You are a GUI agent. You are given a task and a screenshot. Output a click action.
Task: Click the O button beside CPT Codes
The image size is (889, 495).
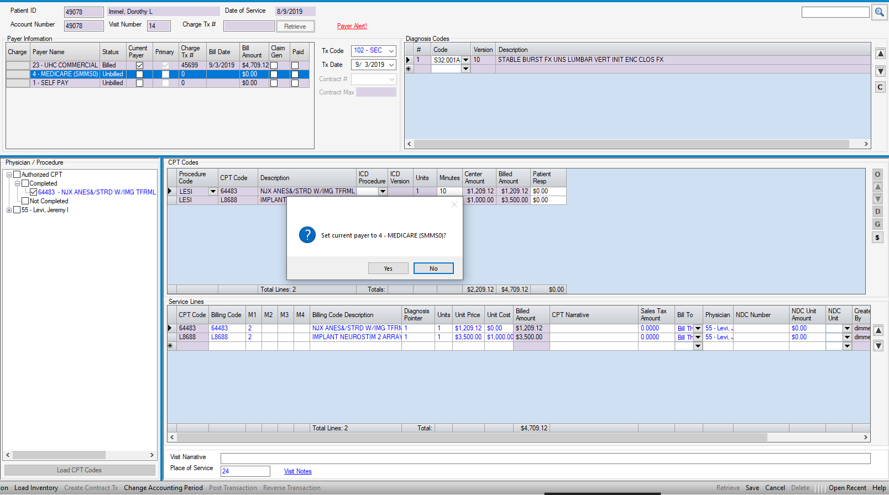coord(877,174)
